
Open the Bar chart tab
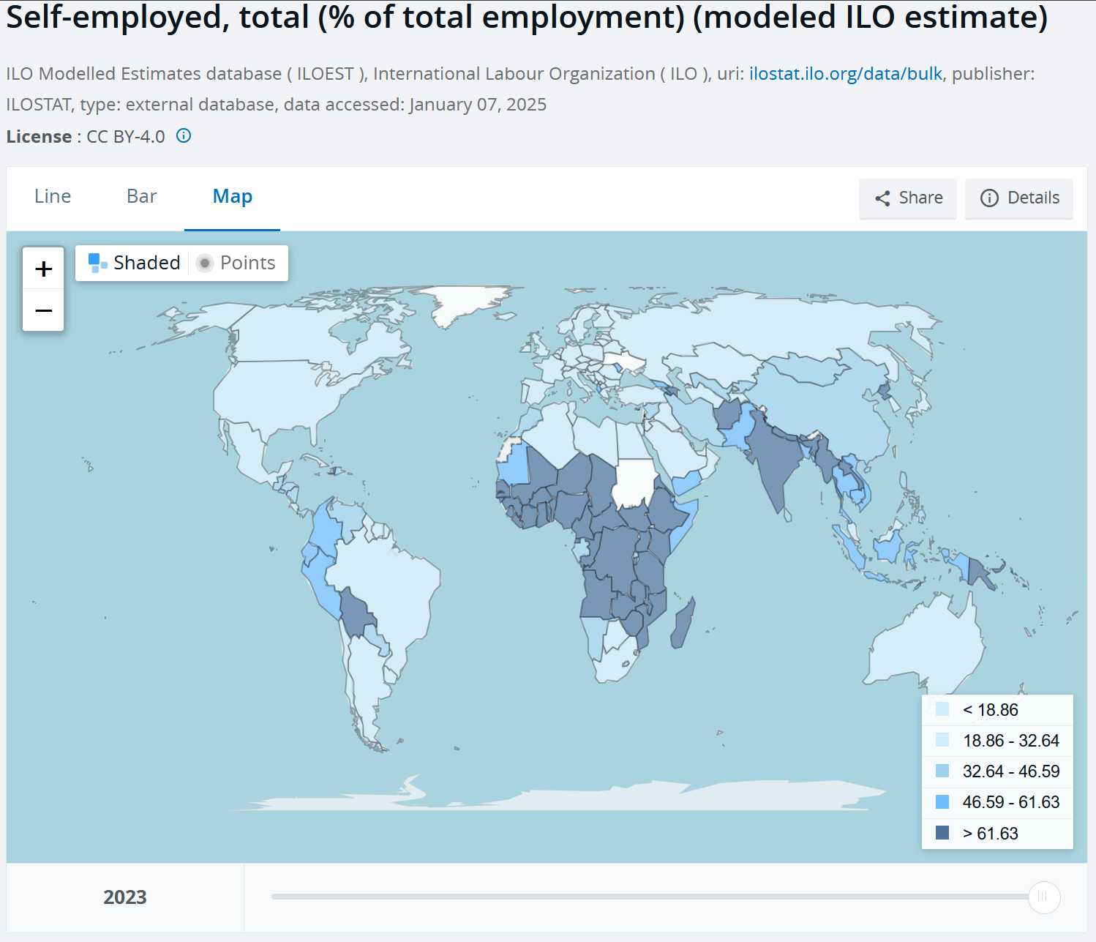coord(142,197)
